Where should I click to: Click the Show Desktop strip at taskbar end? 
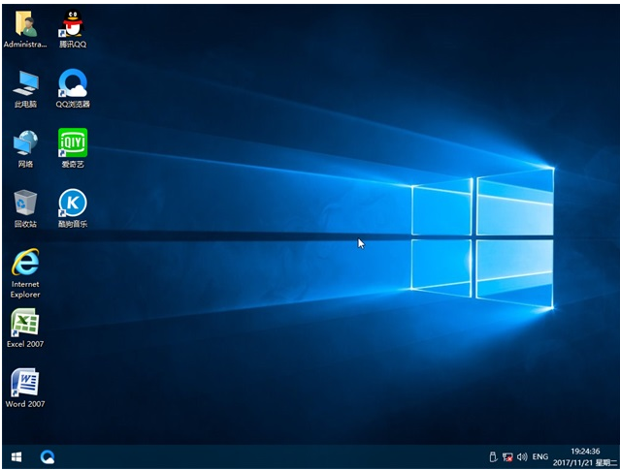(x=617, y=455)
